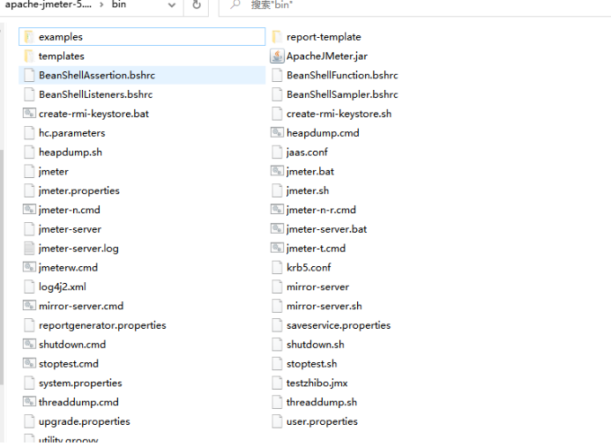Click the krb5.conf file icon
This screenshot has width=611, height=446.
coord(277,267)
